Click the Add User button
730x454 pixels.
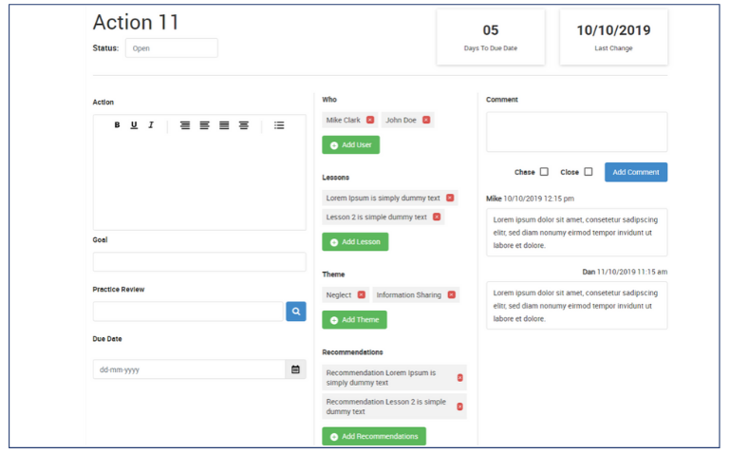[350, 144]
